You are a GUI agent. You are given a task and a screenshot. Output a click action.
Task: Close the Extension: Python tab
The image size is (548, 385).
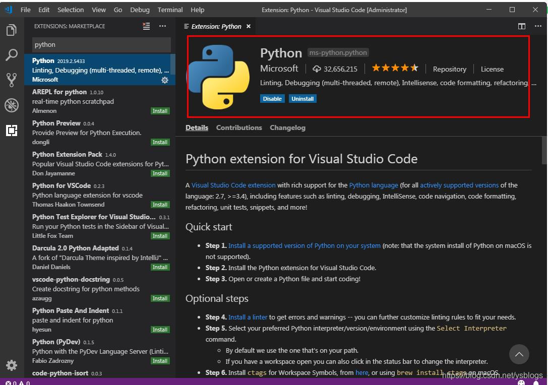click(249, 26)
